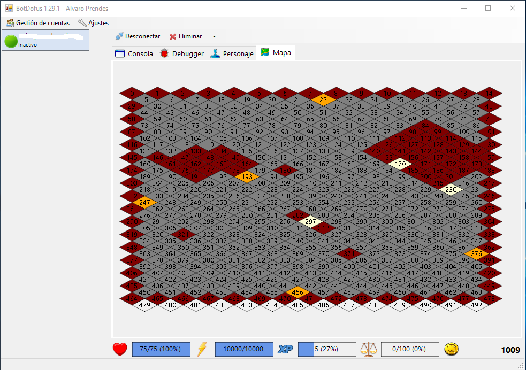Click white map cell 485
The height and width of the screenshot is (370, 526).
pos(298,305)
